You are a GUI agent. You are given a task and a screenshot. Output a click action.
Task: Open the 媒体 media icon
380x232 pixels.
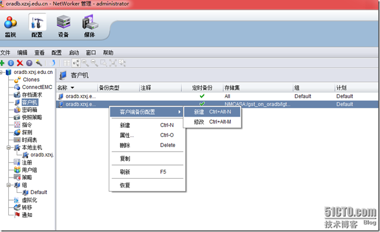tap(90, 26)
